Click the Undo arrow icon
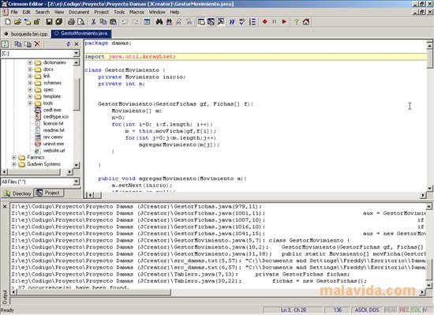 (x=125, y=21)
